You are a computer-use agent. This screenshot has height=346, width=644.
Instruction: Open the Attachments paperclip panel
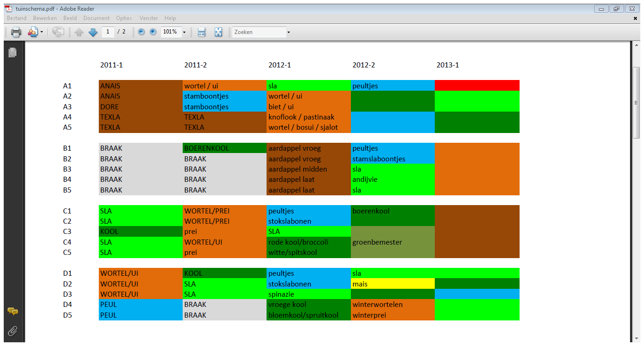pyautogui.click(x=13, y=331)
